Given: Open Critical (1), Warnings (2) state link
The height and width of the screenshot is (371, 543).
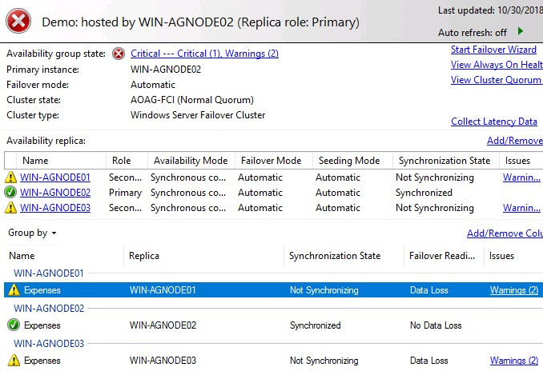Looking at the screenshot, I should 204,54.
